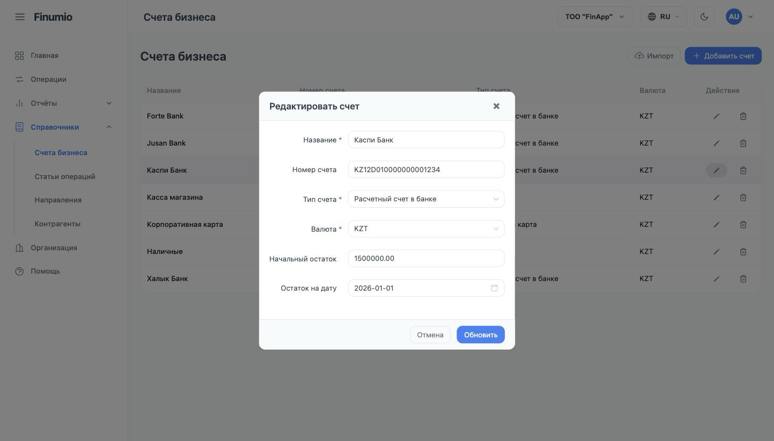Click the Начальный остаток input field

pyautogui.click(x=426, y=259)
